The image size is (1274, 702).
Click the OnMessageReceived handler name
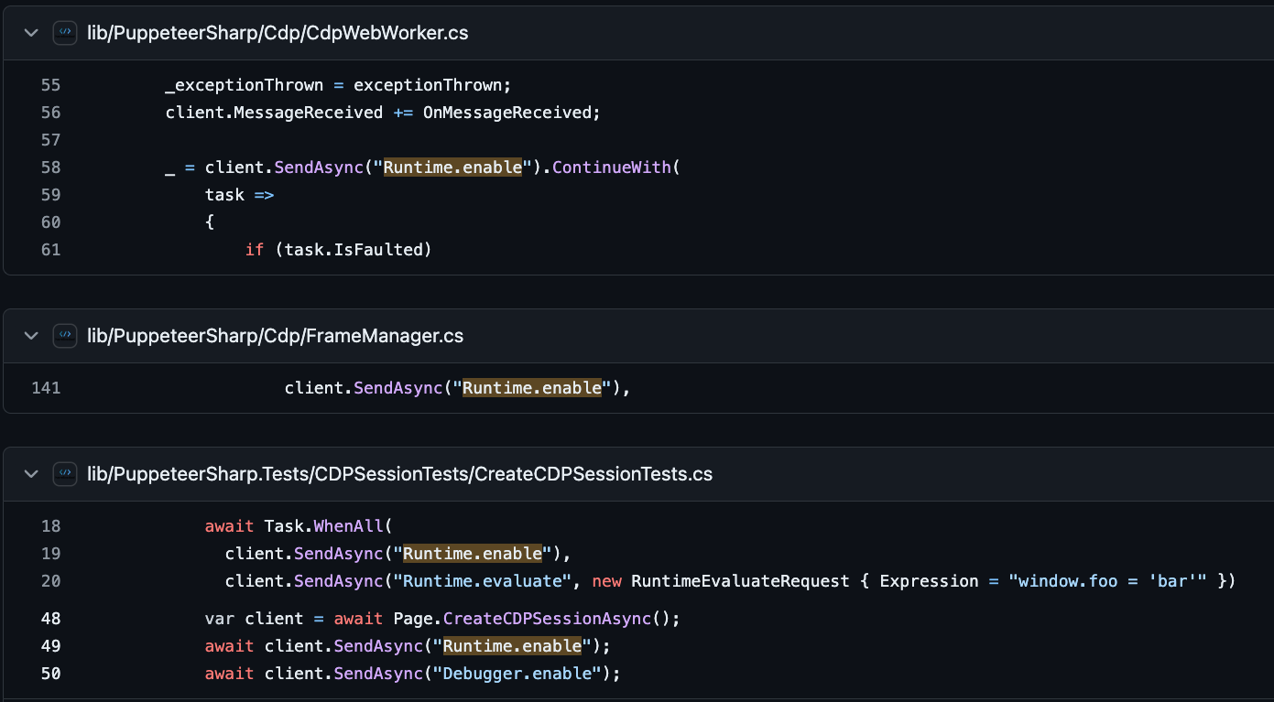(x=507, y=113)
